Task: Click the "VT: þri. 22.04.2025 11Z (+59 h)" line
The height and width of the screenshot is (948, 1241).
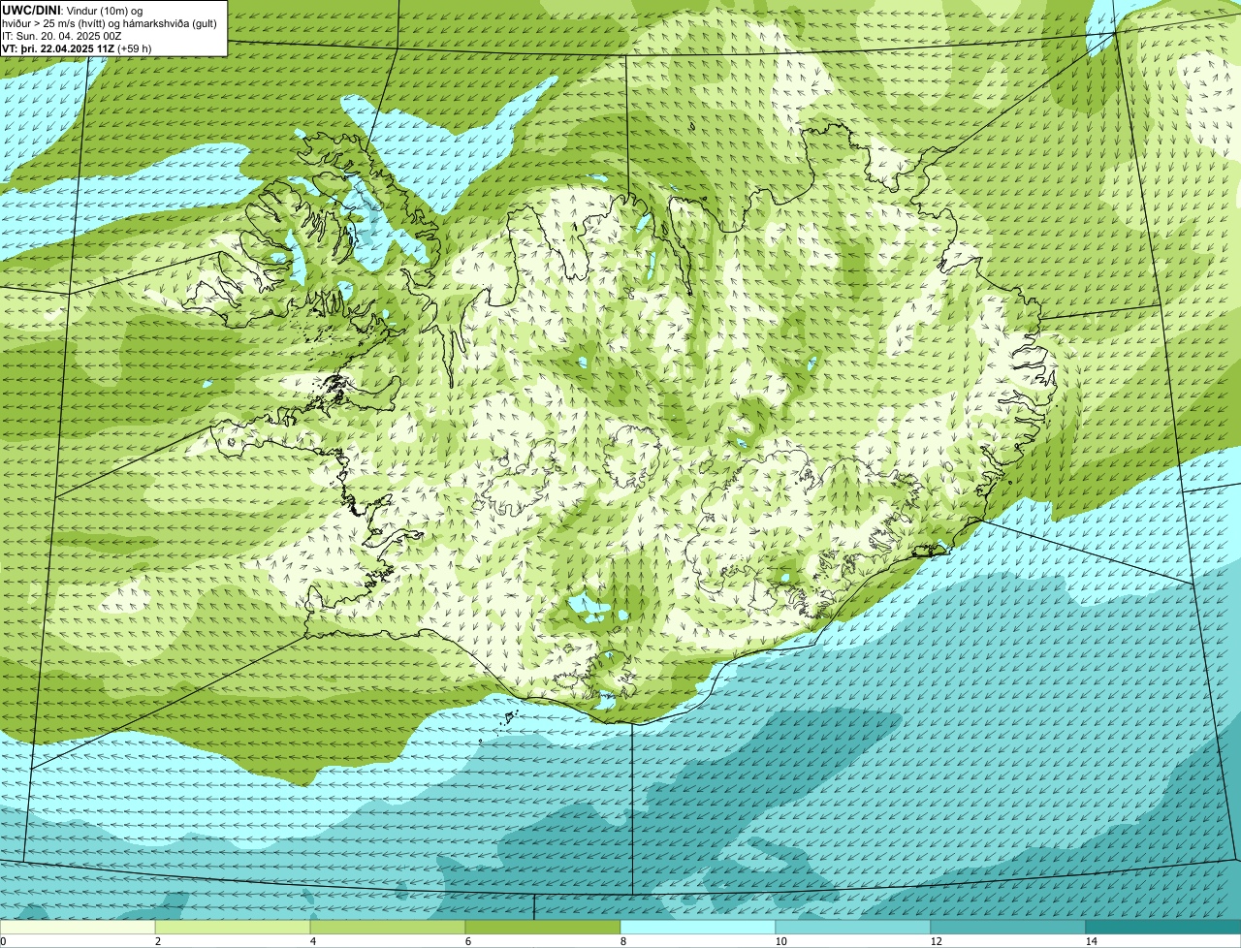Action: click(77, 47)
